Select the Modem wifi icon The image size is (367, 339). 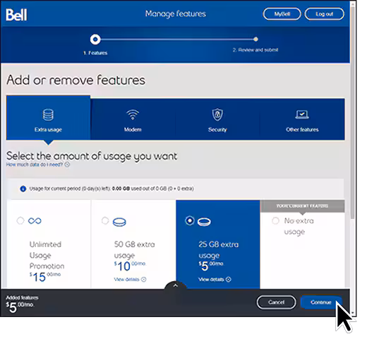click(133, 114)
